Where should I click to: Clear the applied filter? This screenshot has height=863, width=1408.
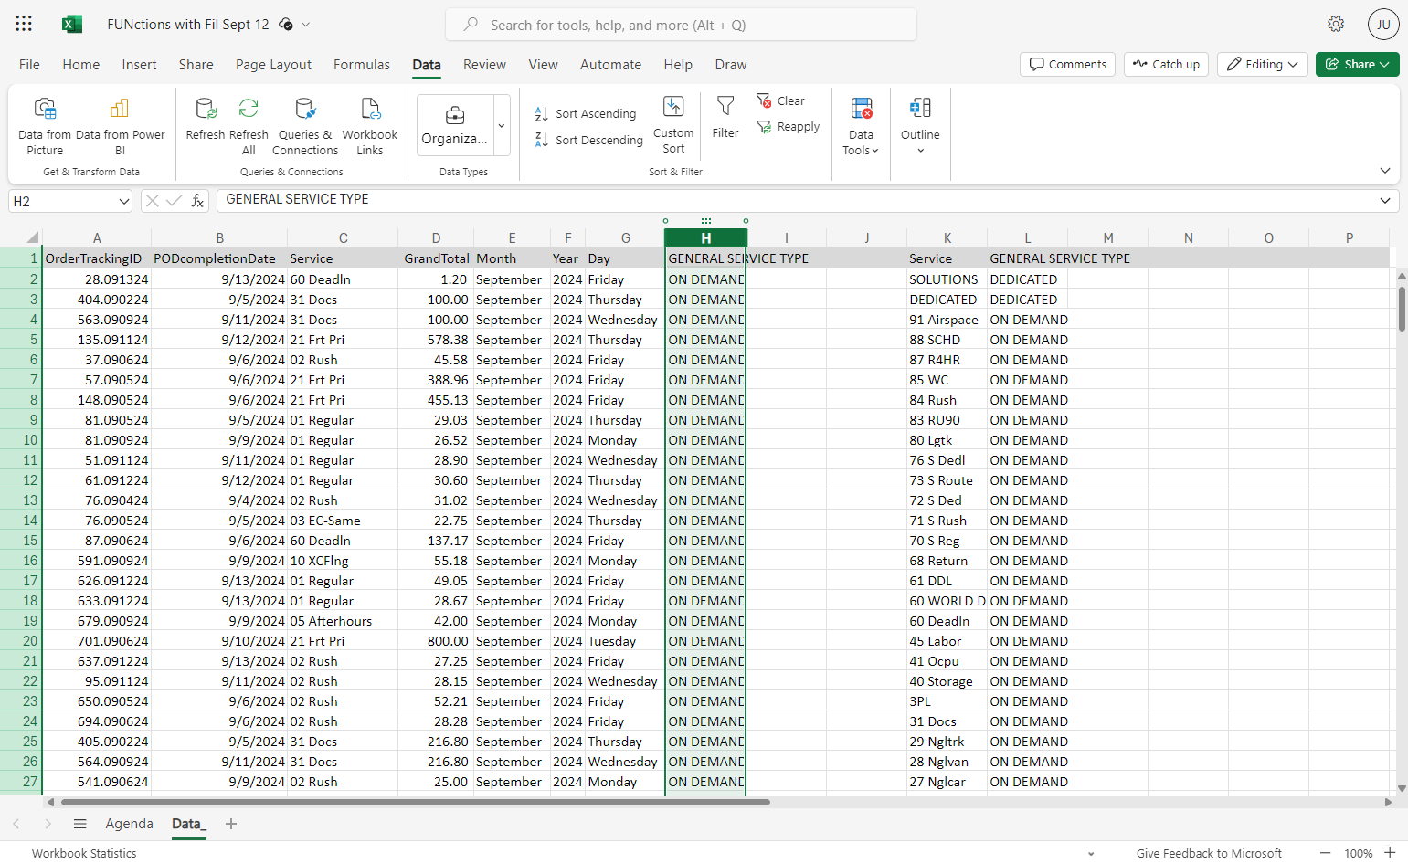[x=781, y=100]
